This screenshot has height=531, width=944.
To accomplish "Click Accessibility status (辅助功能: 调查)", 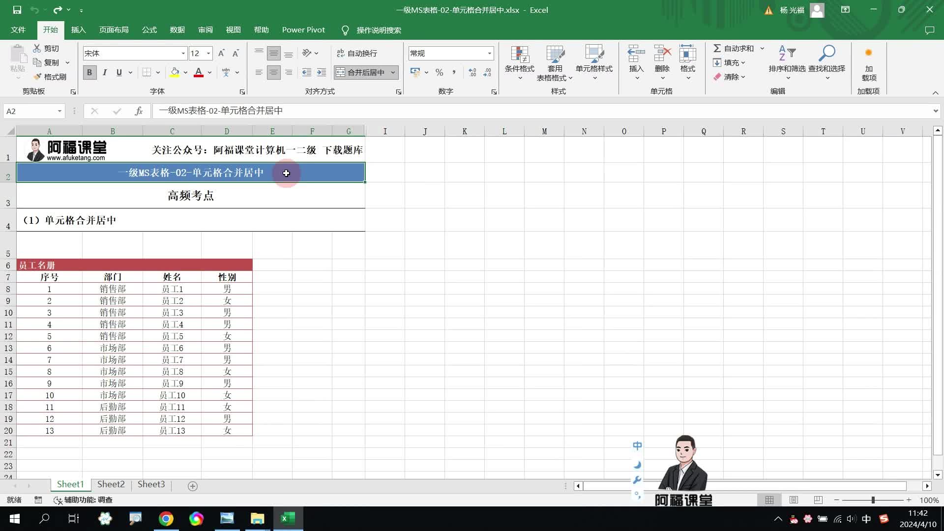I will pos(83,500).
